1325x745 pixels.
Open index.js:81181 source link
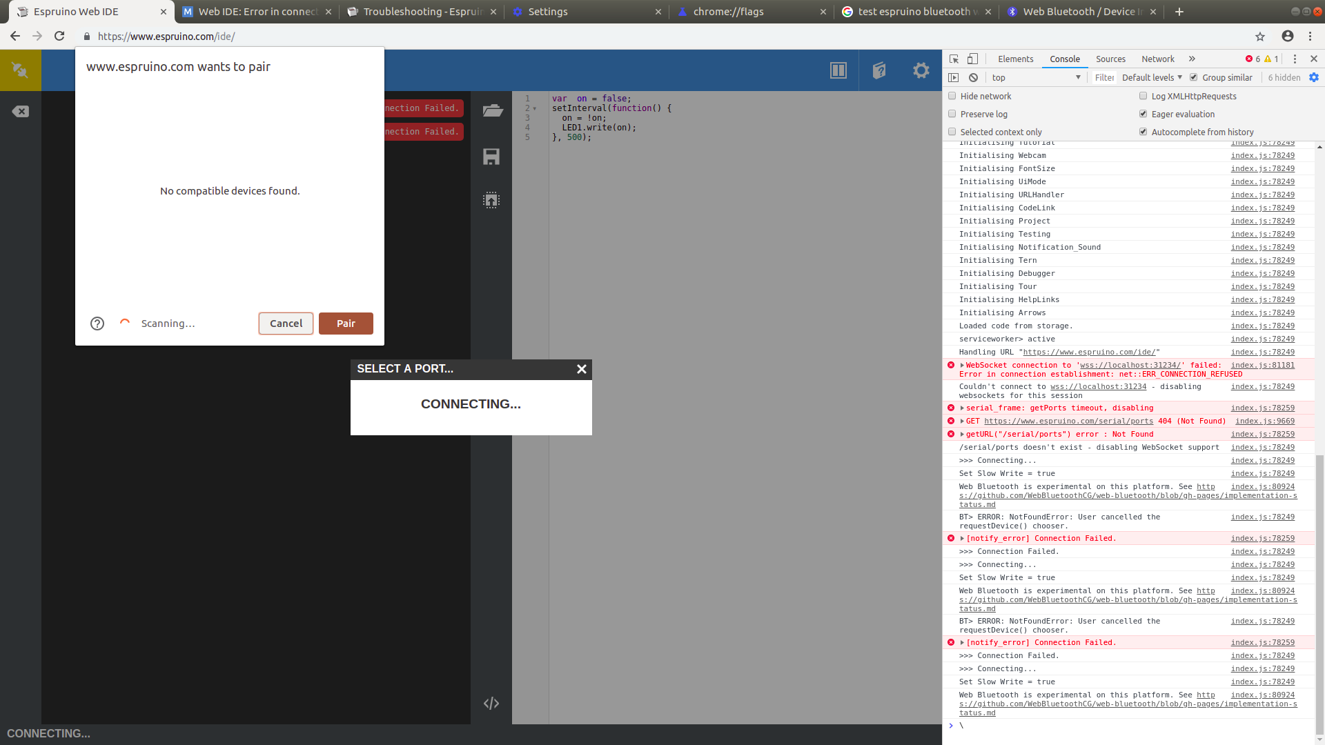pos(1262,366)
